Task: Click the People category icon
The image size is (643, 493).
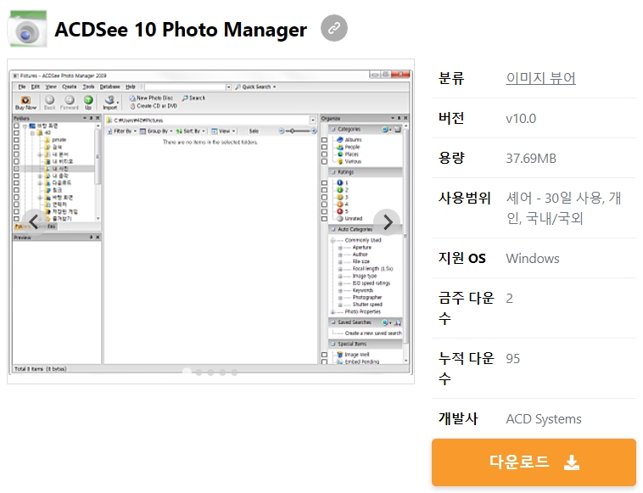Action: 340,147
